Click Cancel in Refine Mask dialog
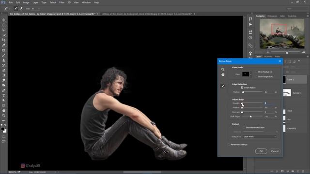310x174 pixels. (275, 151)
